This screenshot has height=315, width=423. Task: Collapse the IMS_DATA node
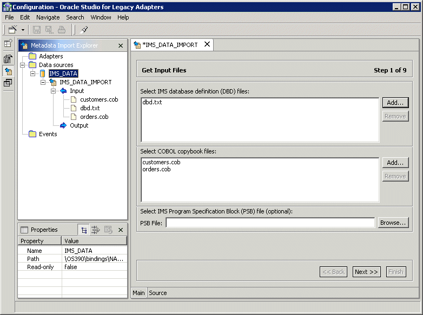click(33, 73)
